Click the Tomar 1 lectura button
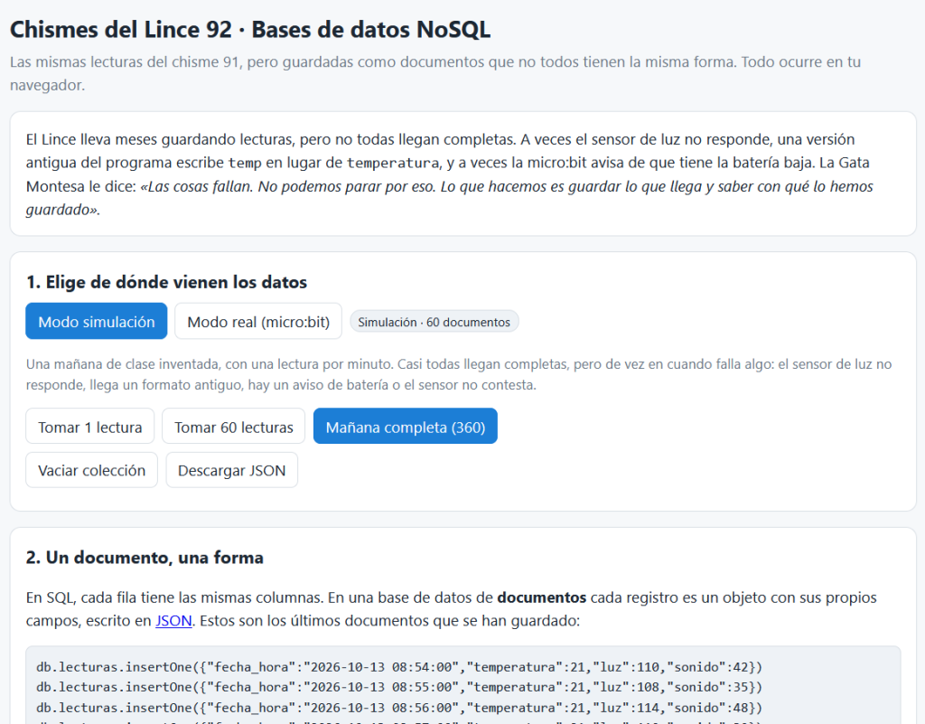 (x=89, y=427)
